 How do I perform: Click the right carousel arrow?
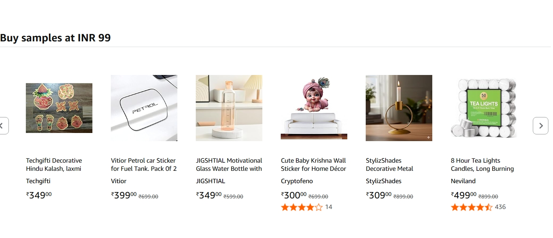click(x=541, y=126)
